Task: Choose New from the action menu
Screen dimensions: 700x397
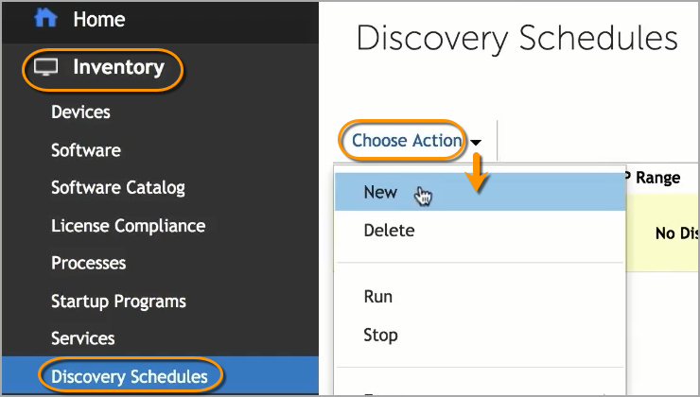Action: (x=380, y=192)
